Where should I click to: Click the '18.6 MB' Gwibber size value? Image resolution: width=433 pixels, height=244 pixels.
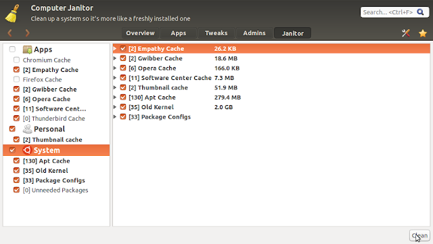tap(226, 58)
